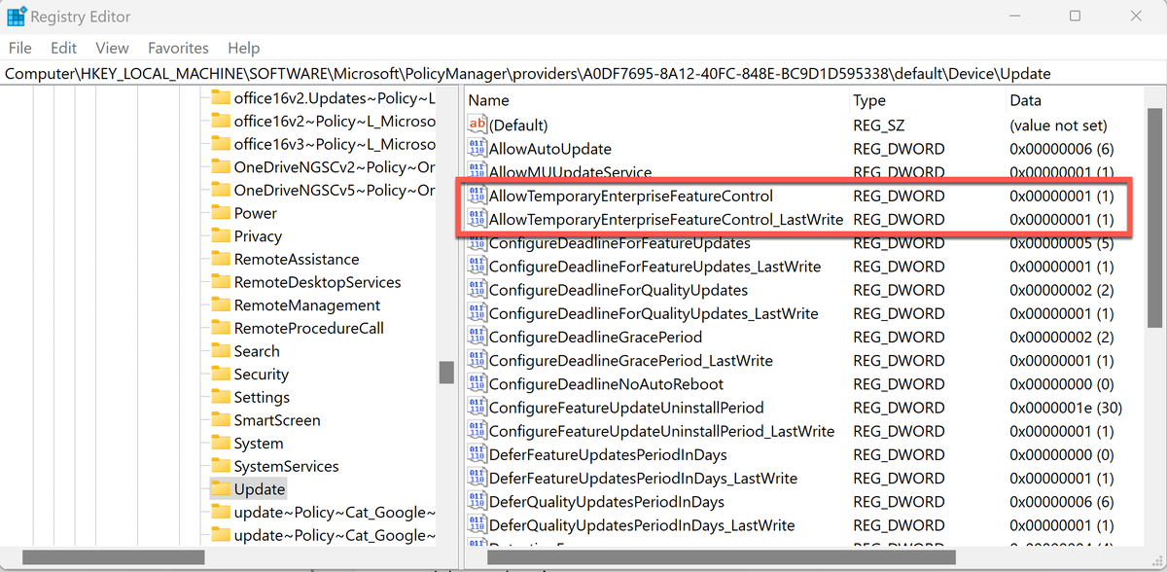
Task: Select the RemoteManagement key
Action: coord(307,305)
